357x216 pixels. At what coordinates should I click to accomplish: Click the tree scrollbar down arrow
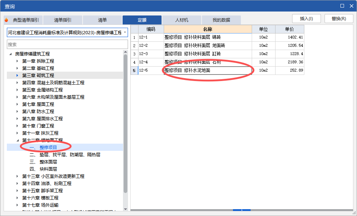pyautogui.click(x=126, y=208)
